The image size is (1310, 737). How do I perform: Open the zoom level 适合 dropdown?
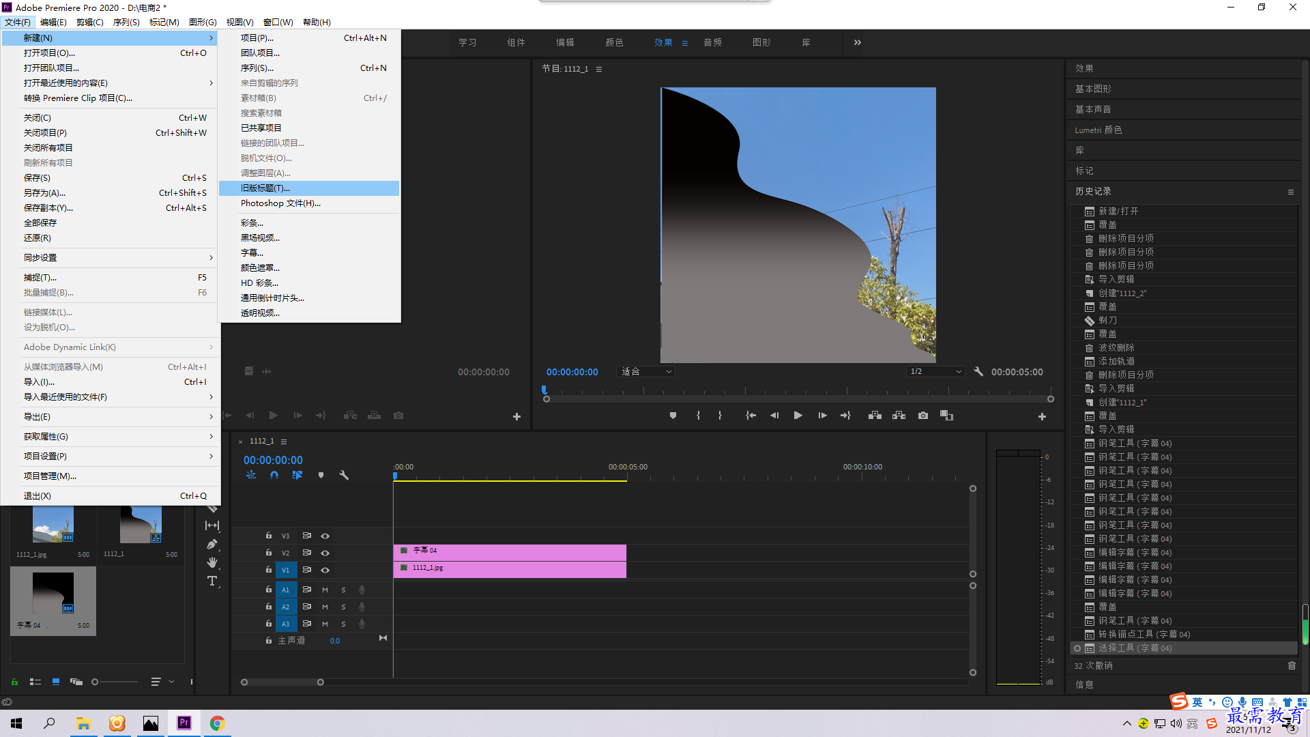tap(646, 372)
